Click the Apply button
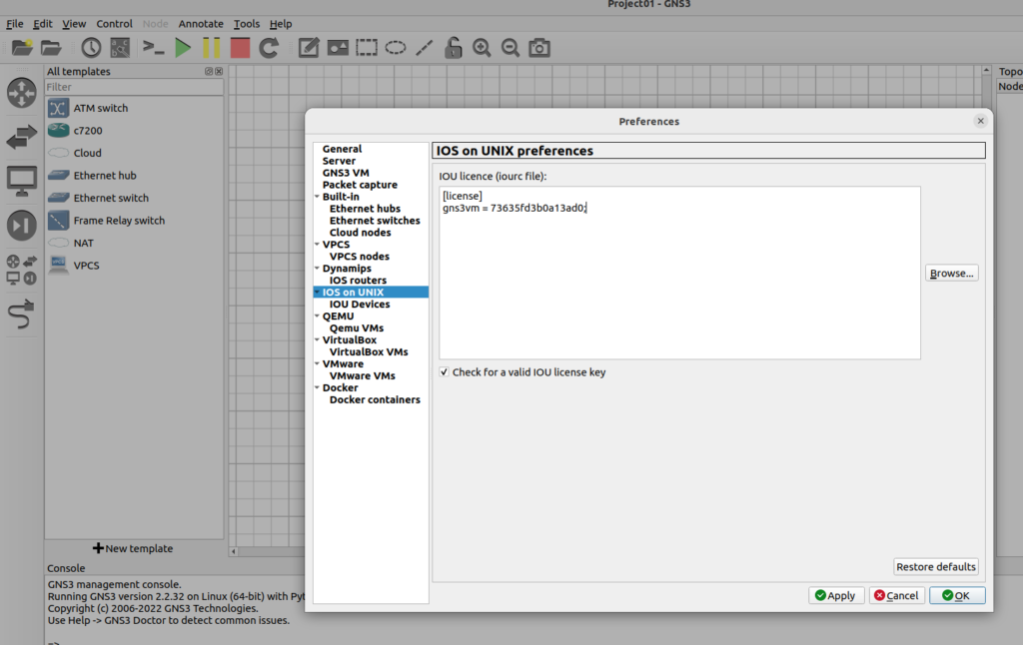 click(835, 596)
